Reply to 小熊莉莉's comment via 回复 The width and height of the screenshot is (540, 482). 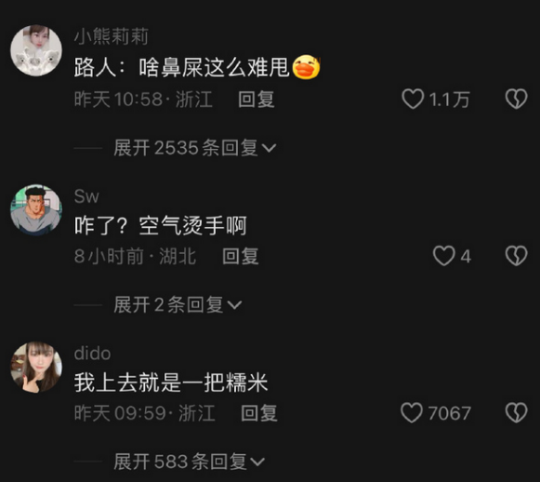coord(257,100)
